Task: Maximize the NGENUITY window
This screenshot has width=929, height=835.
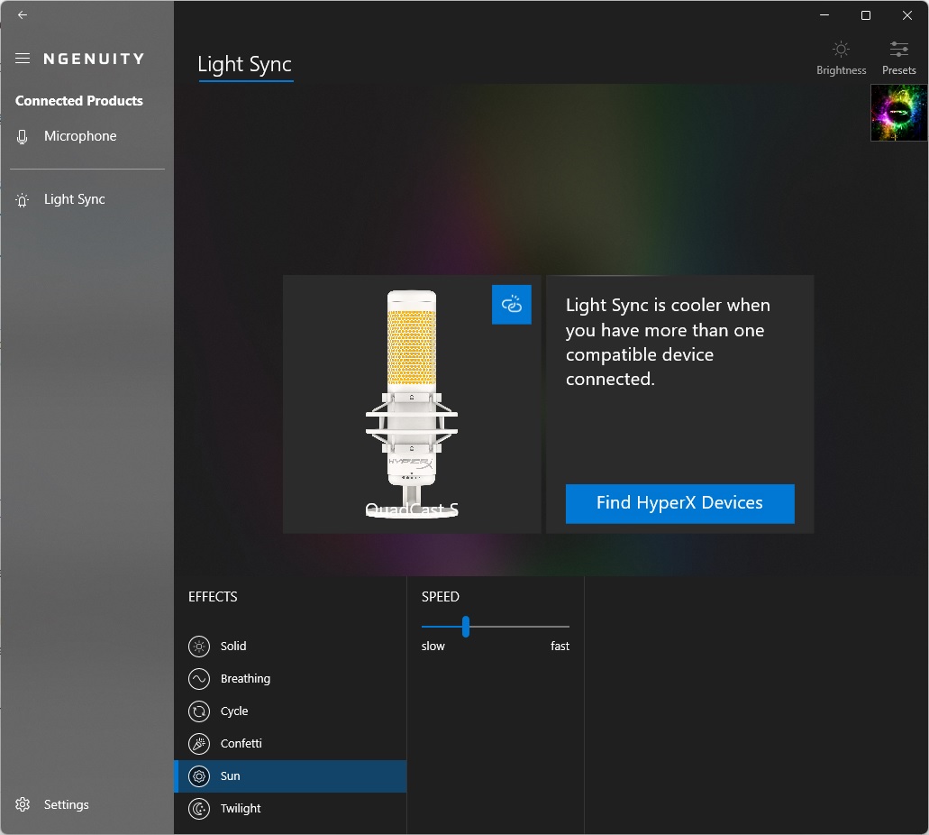Action: pos(866,15)
